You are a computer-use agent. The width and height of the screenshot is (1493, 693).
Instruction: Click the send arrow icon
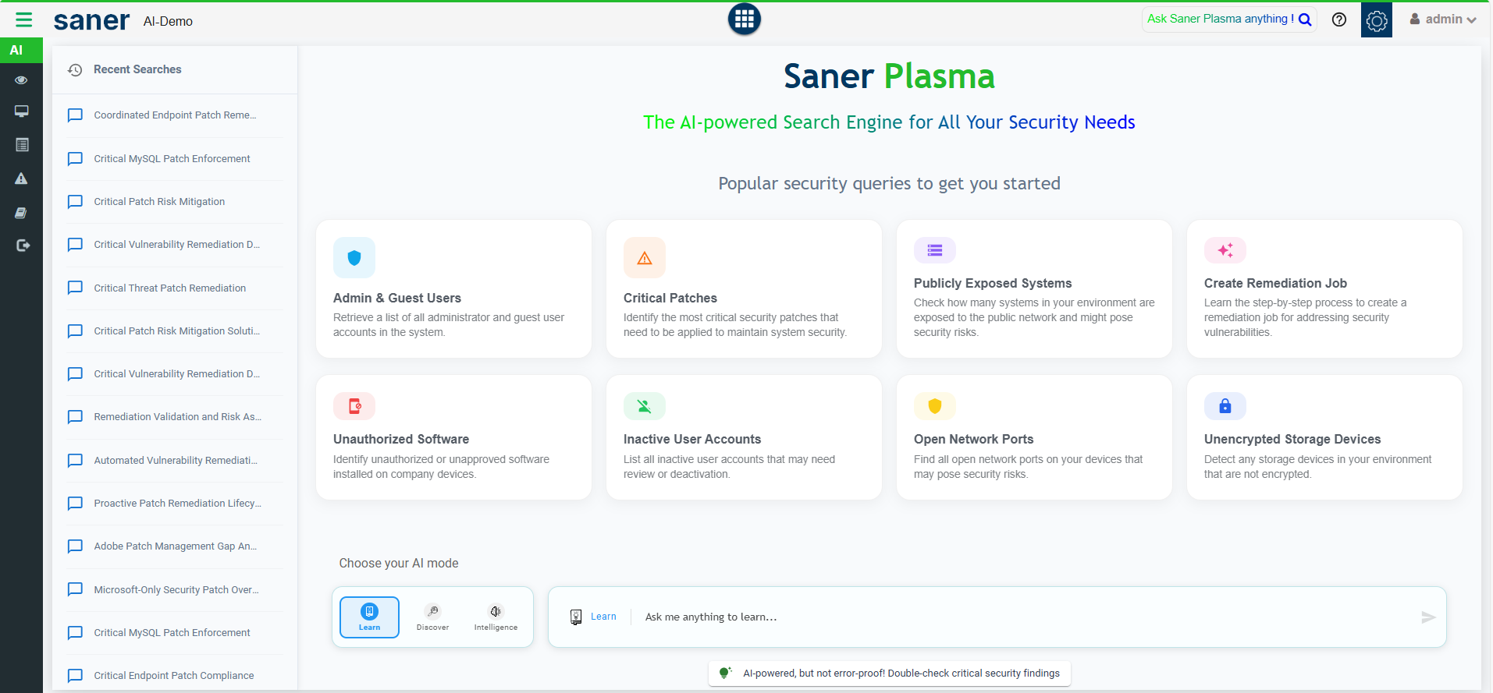coord(1428,617)
